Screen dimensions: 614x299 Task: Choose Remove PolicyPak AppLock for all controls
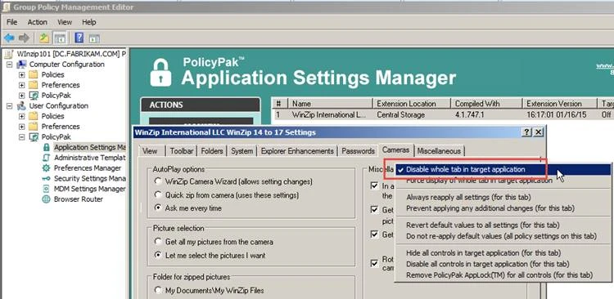503,275
